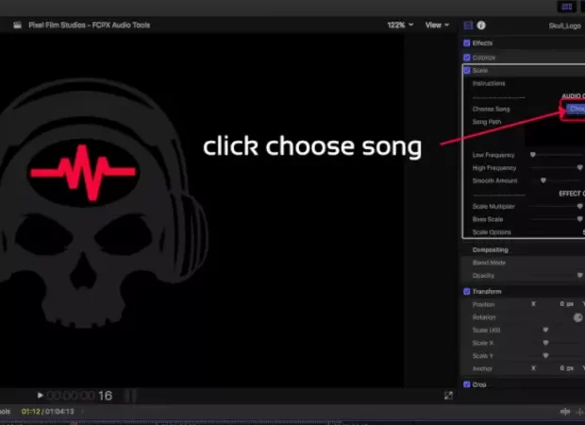This screenshot has width=585, height=425.
Task: Click the Skull_Logo clip name in inspector
Action: 564,25
